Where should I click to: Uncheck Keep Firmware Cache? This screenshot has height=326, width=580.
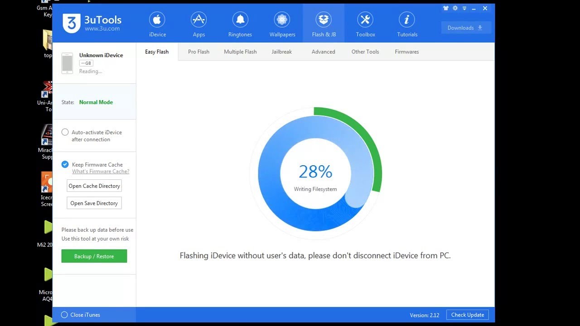point(65,164)
